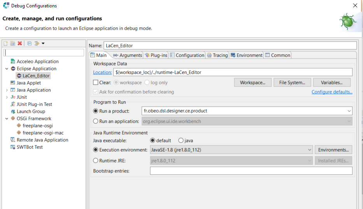363x209 pixels.
Task: Expand the JUnit node
Action: pyautogui.click(x=7, y=97)
